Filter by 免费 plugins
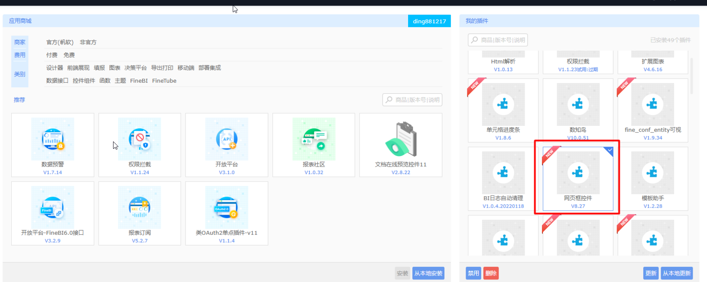707x282 pixels. (x=69, y=55)
